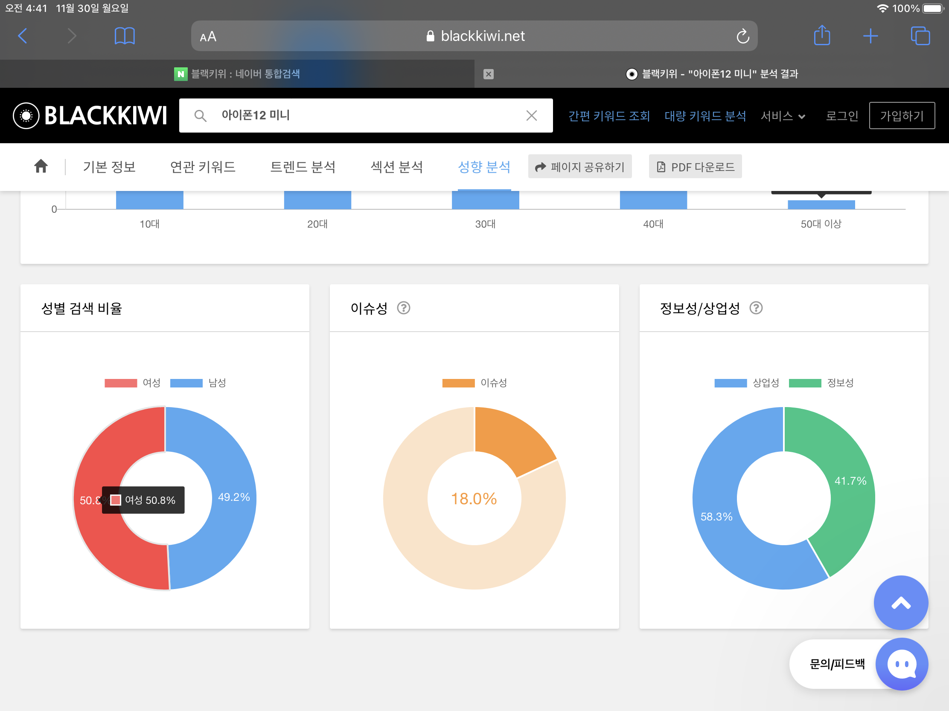Tap the Safari back arrow
The height and width of the screenshot is (711, 949).
point(23,36)
